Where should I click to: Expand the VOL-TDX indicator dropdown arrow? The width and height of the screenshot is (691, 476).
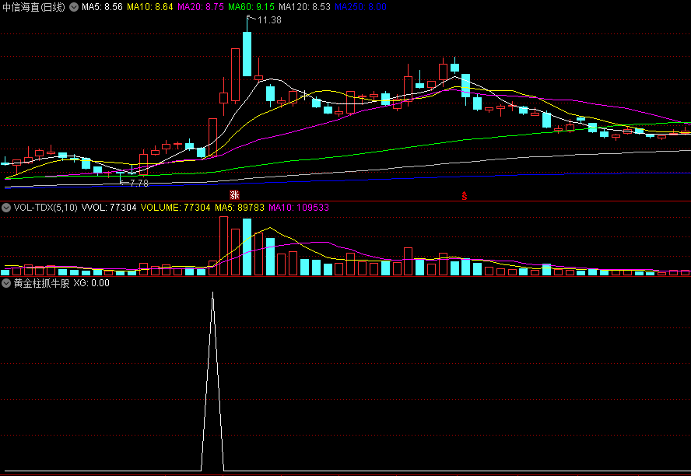coord(6,208)
